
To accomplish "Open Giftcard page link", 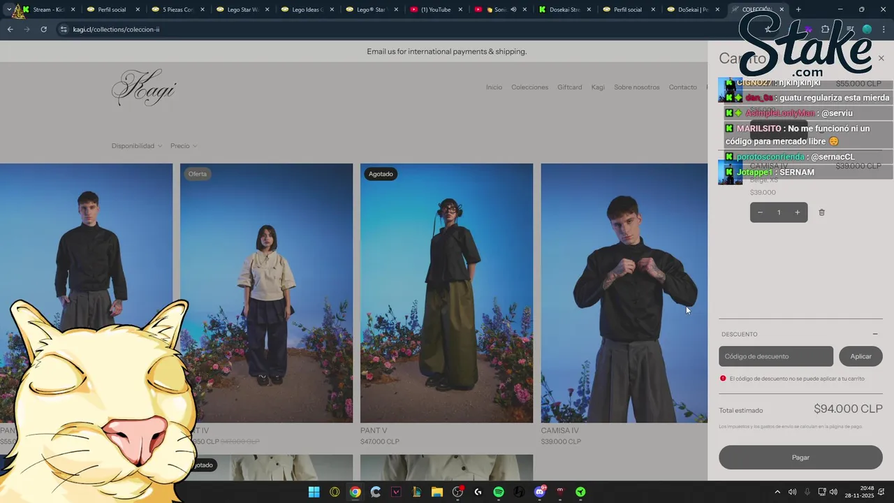I will 569,87.
